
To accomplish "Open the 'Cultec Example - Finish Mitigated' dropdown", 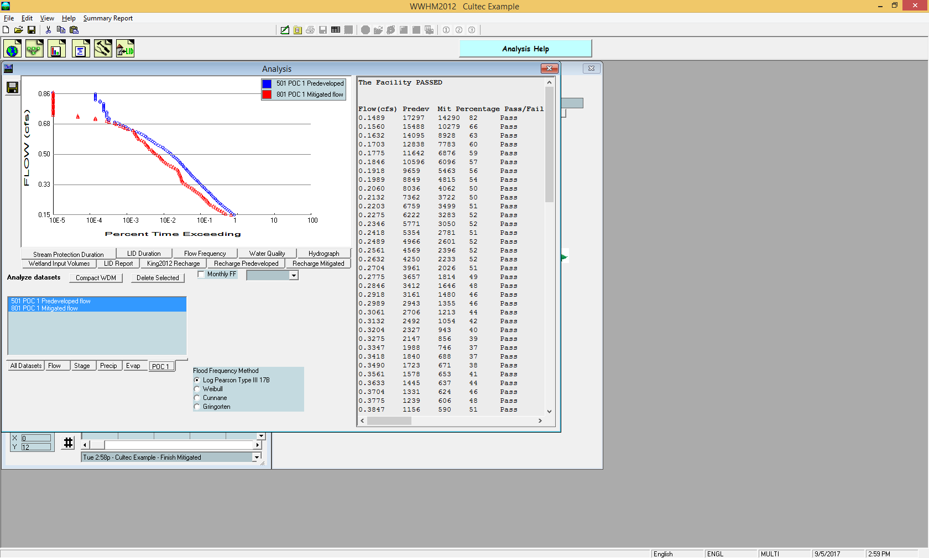I will point(257,457).
